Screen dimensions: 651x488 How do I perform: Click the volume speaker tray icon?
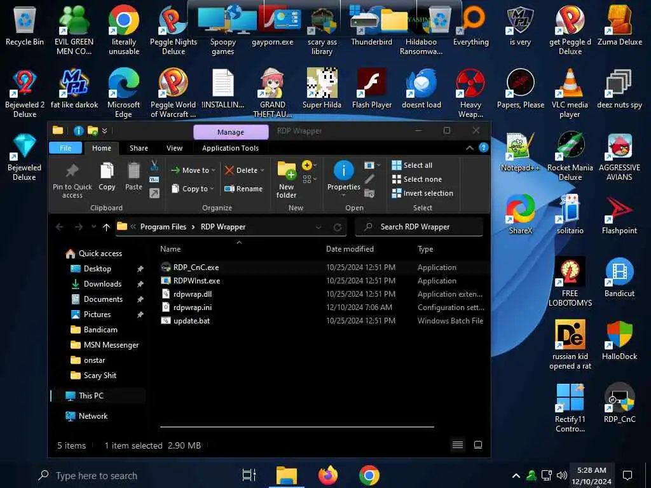pos(561,475)
